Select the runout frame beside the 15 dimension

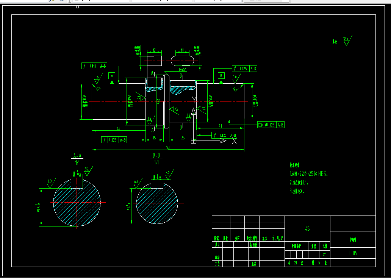114,140
